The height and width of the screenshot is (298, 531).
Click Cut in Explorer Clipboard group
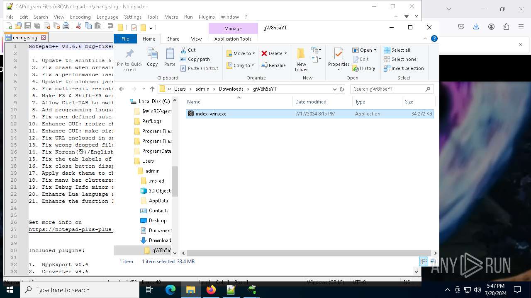[x=188, y=50]
